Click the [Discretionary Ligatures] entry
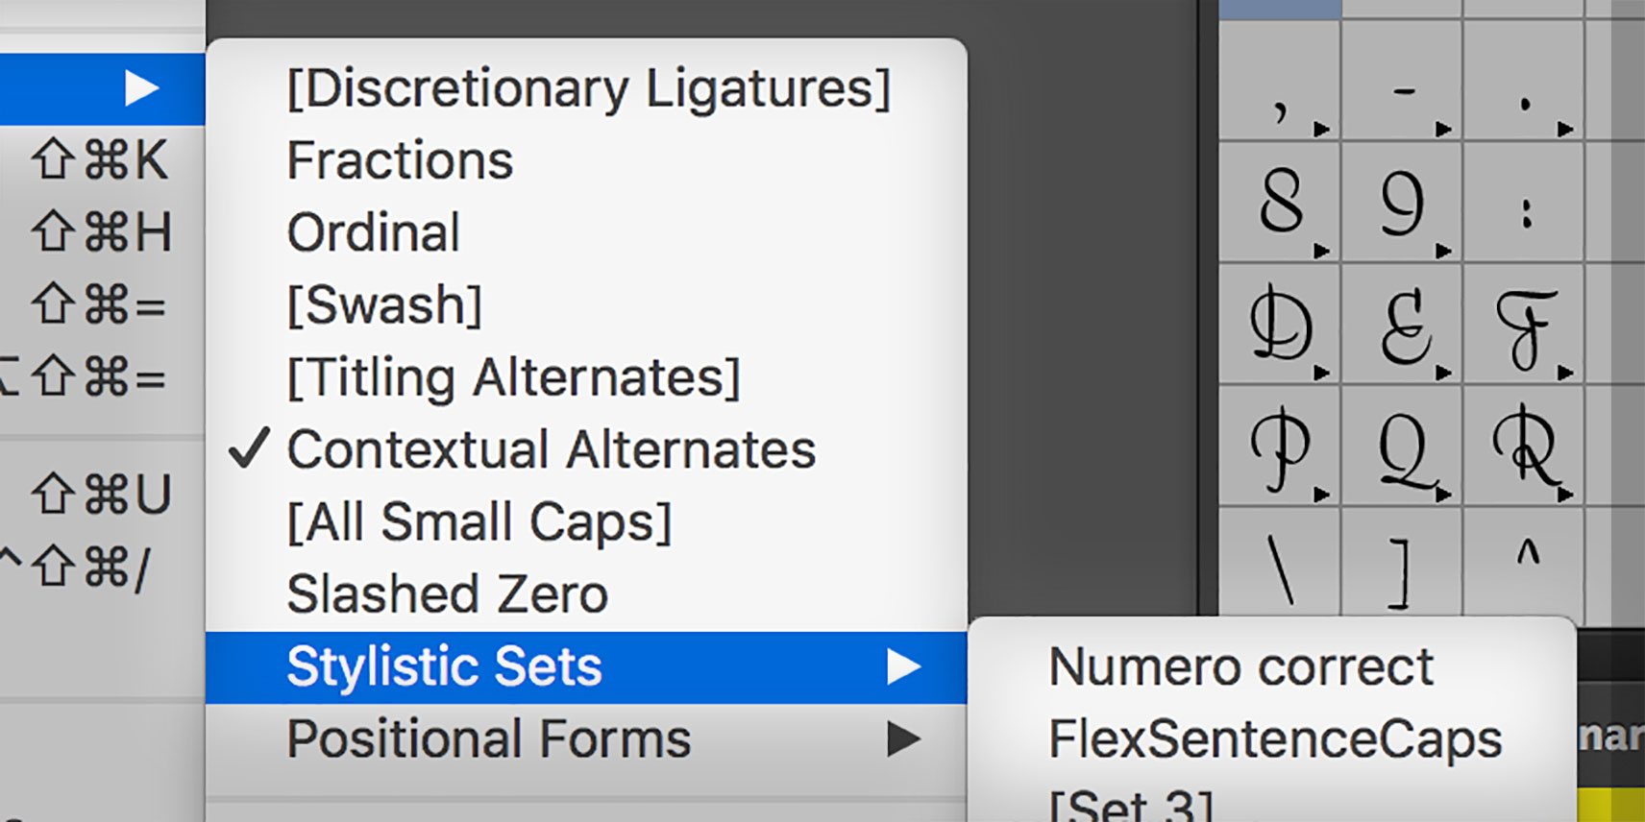The height and width of the screenshot is (822, 1645). 586,88
